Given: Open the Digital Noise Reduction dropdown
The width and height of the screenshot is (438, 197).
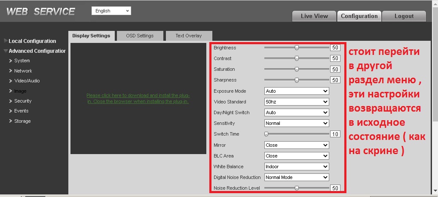Looking at the screenshot, I should tap(296, 177).
